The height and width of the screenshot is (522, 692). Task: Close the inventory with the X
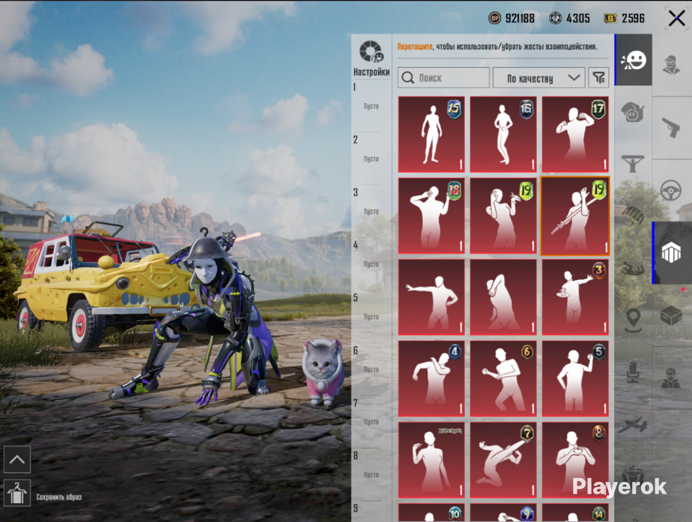click(x=676, y=18)
